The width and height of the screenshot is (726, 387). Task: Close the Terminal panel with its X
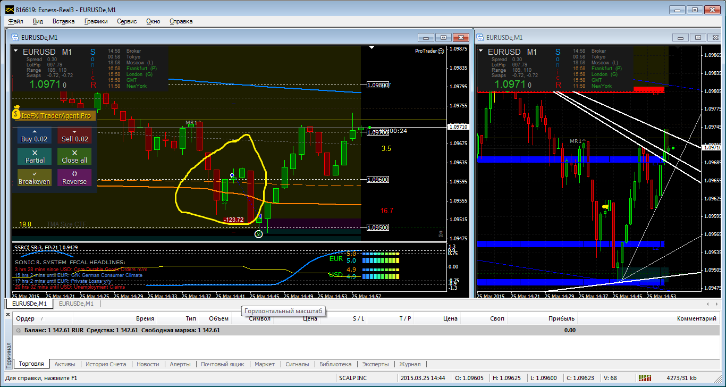tap(8, 315)
